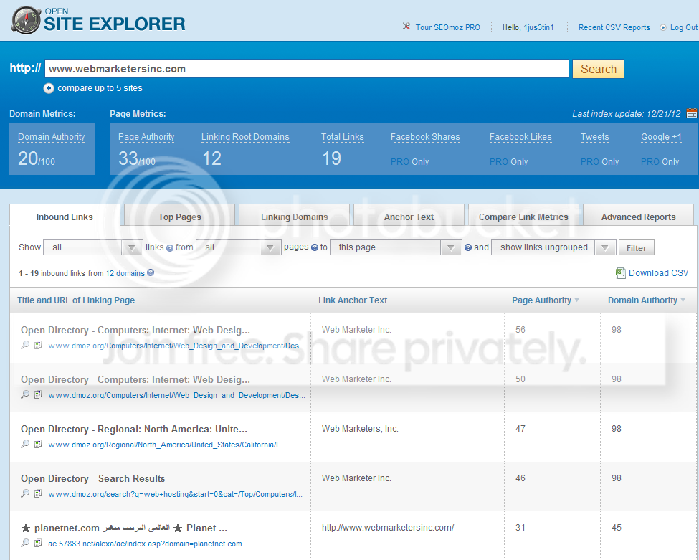Click the Download CSV spreadsheet icon
Image resolution: width=699 pixels, height=560 pixels.
(x=621, y=273)
